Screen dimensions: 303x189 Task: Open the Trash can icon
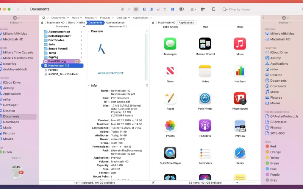[17, 172]
